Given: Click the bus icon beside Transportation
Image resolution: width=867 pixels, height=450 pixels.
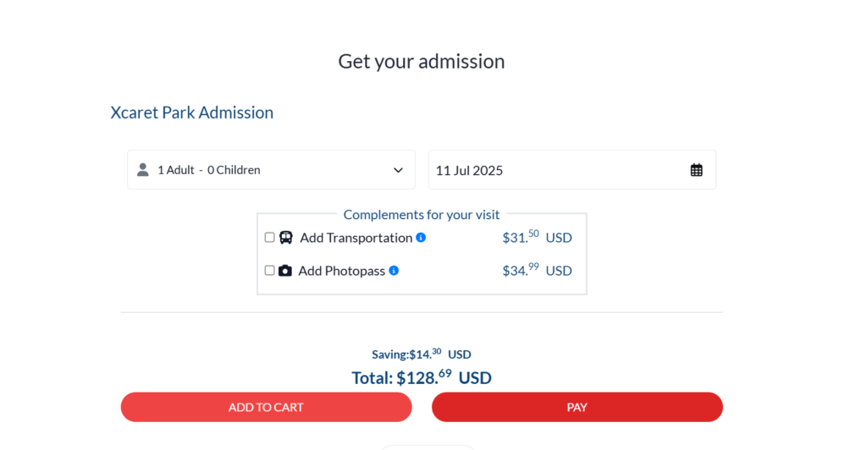Looking at the screenshot, I should point(286,238).
